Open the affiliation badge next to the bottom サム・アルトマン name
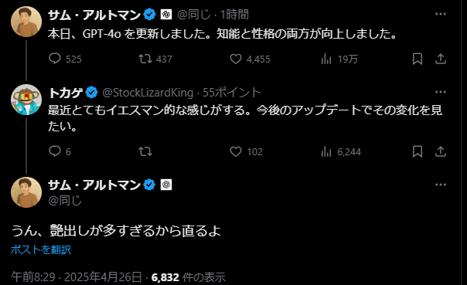467x285 pixels. [x=166, y=185]
